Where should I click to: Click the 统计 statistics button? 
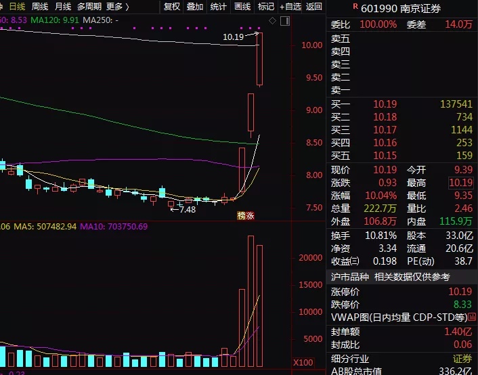pyautogui.click(x=218, y=6)
